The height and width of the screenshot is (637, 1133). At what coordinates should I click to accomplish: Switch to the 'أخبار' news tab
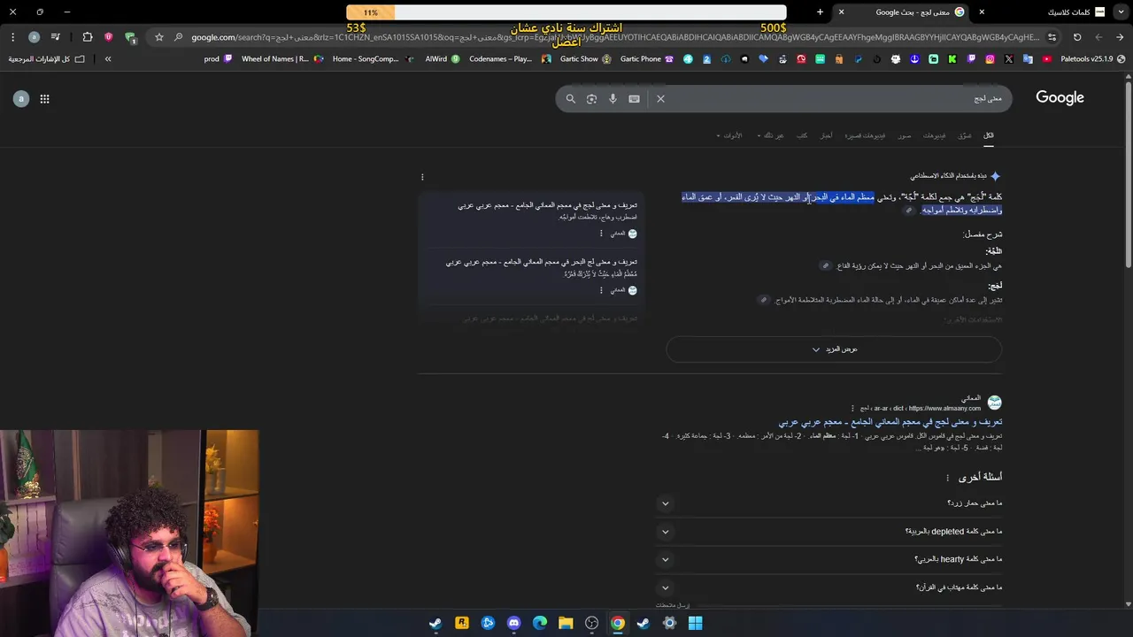[x=825, y=135]
